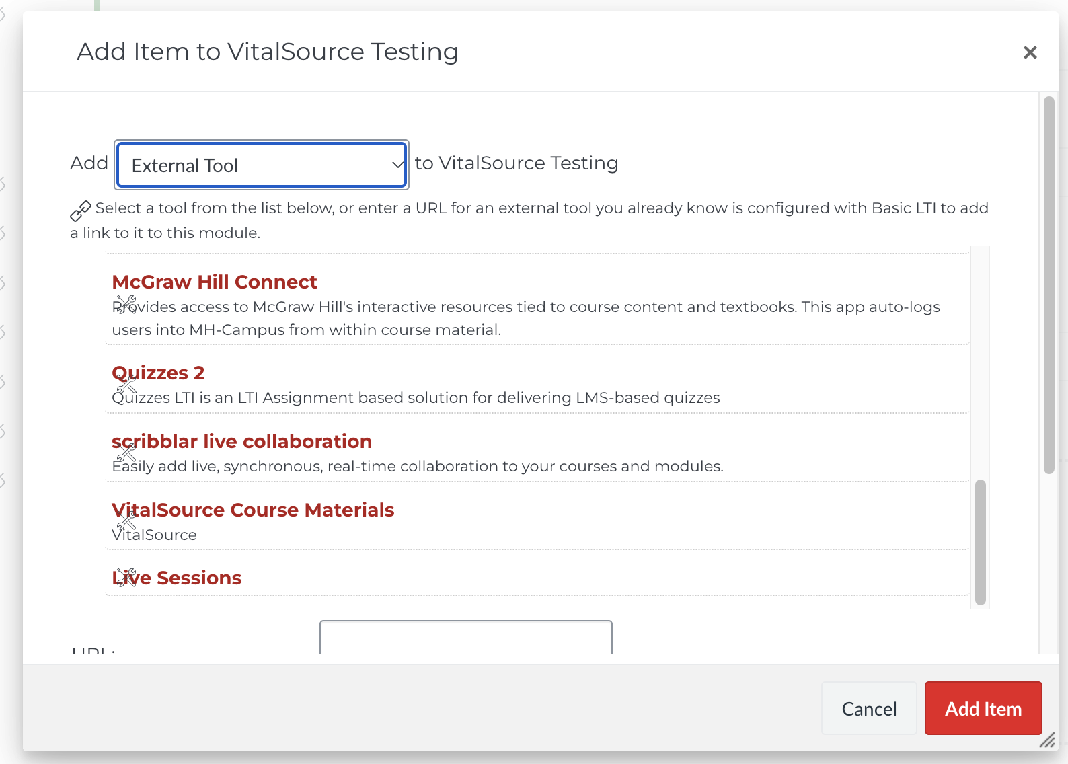Click the tool icon beside VitalSource Course Materials
This screenshot has width=1068, height=764.
pos(126,521)
